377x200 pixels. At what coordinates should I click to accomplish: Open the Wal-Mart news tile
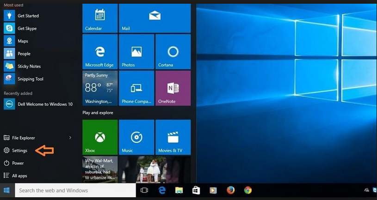[100, 169]
